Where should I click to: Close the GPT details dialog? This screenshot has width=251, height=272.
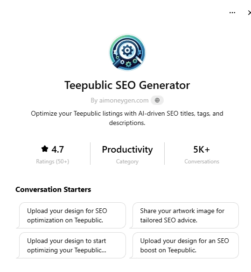click(249, 13)
